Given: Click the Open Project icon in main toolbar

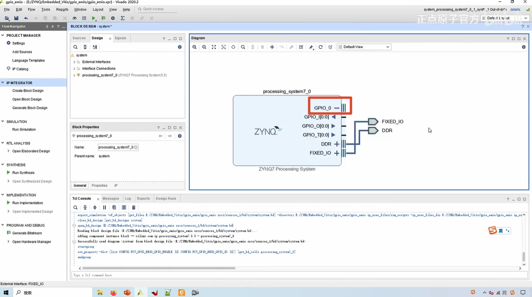Looking at the screenshot, I should pos(7,18).
